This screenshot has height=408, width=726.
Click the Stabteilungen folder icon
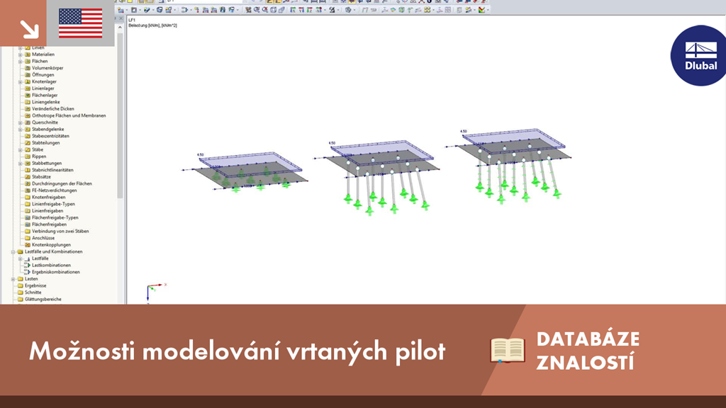(28, 143)
